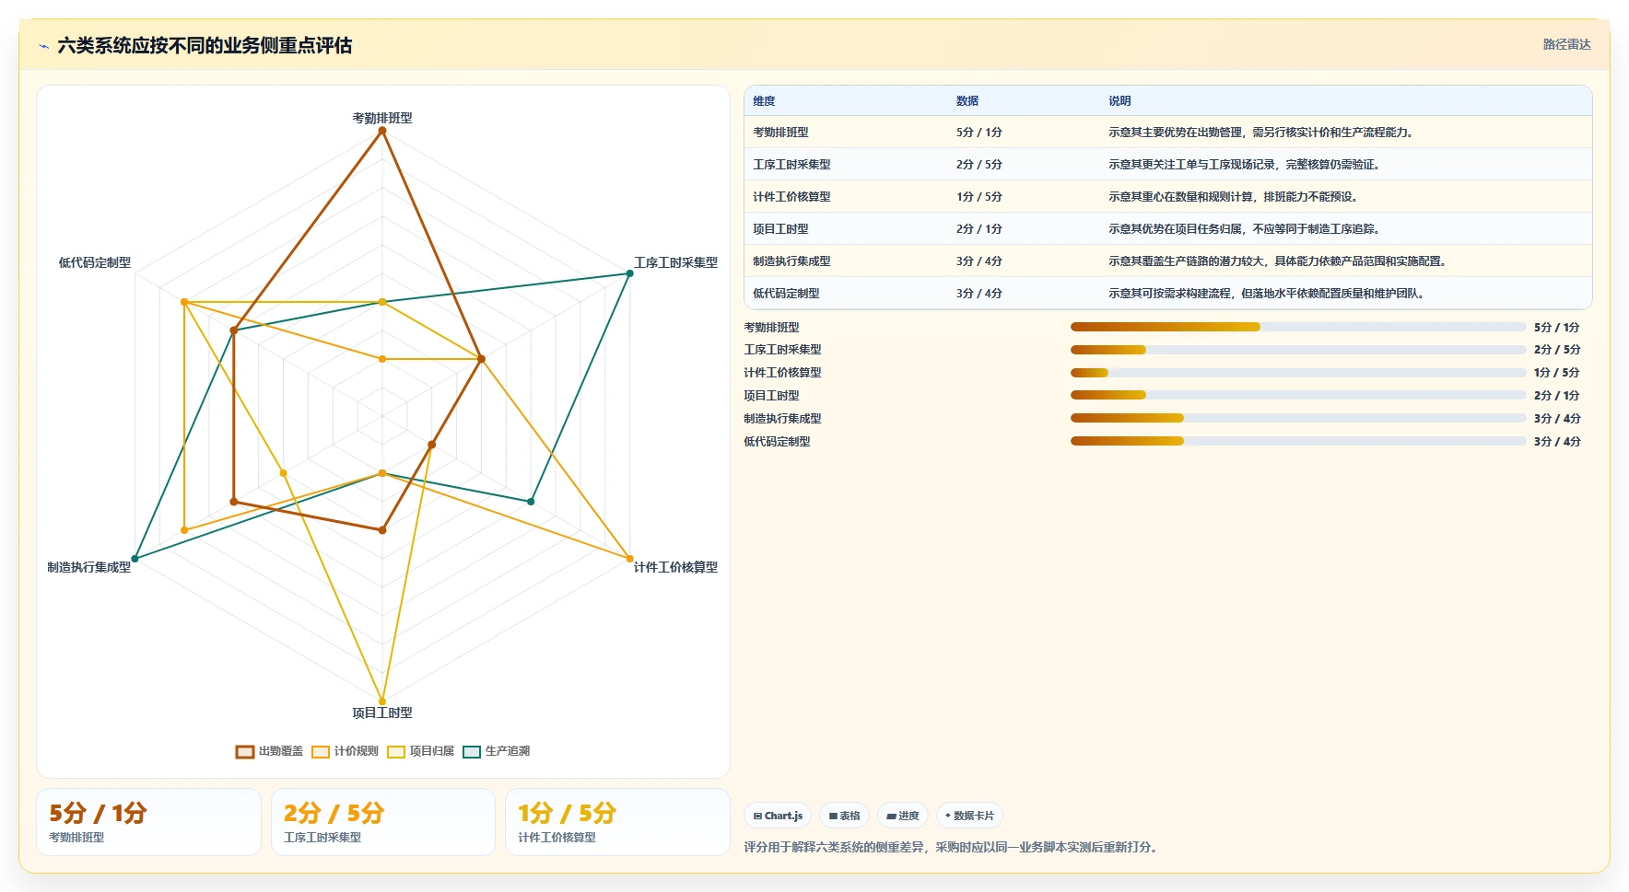Toggle the 计价规则 legend swatch
Viewport: 1629px width, 892px height.
[x=320, y=752]
